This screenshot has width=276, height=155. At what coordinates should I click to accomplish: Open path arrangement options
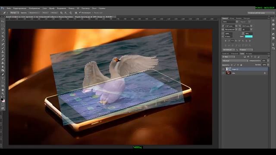coord(70,12)
